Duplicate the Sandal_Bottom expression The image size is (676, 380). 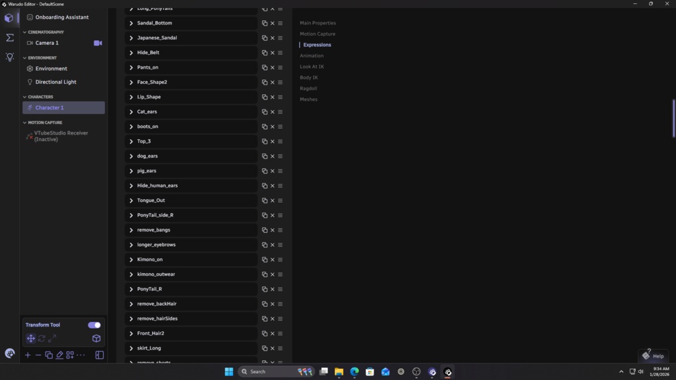[265, 23]
